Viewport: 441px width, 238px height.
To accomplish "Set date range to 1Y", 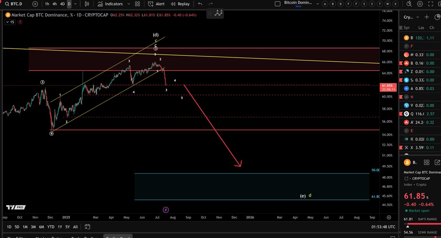I will coord(60,227).
